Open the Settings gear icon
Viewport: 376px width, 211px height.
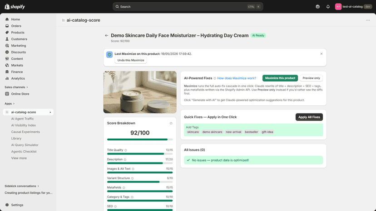click(x=7, y=205)
